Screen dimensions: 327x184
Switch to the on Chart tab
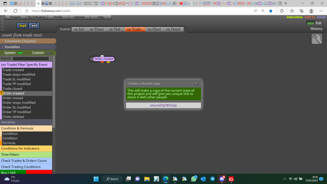(x=154, y=29)
